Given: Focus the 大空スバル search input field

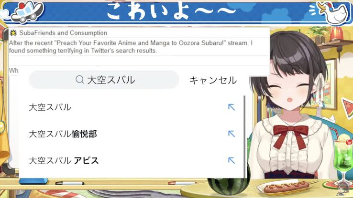Looking at the screenshot, I should pyautogui.click(x=104, y=80).
